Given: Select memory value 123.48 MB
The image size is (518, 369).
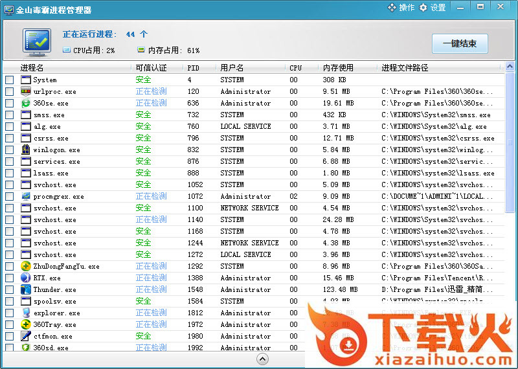Looking at the screenshot, I should pyautogui.click(x=341, y=290).
